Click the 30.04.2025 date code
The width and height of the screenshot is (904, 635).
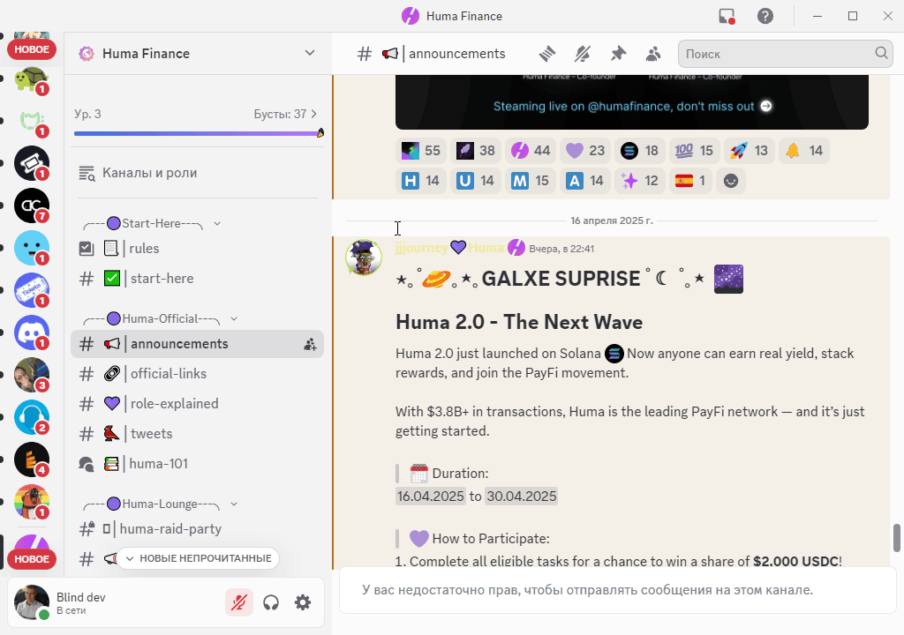pyautogui.click(x=521, y=497)
